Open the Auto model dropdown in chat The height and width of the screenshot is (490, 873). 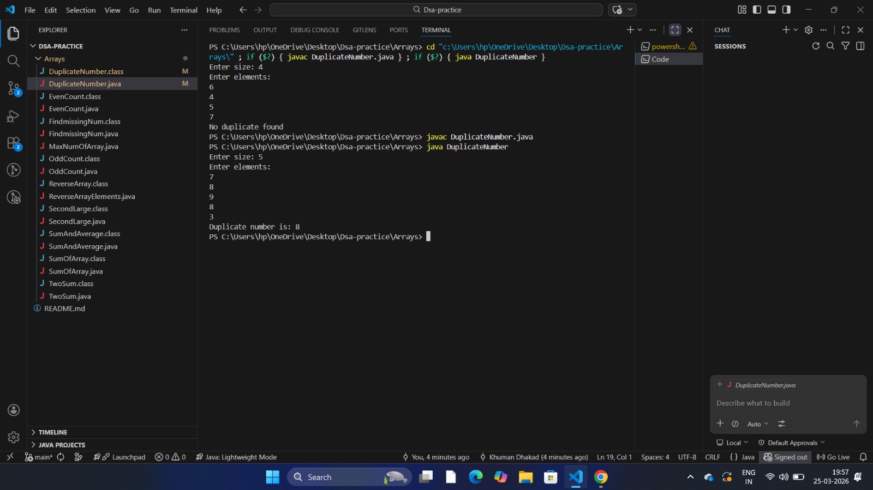point(757,424)
